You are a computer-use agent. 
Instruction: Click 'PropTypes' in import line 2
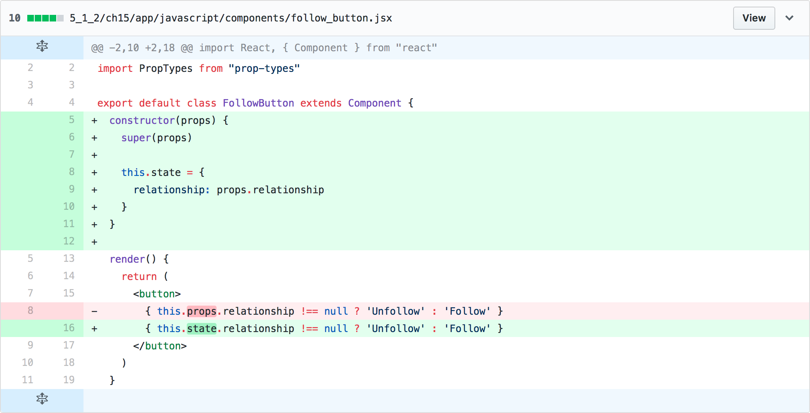click(166, 69)
